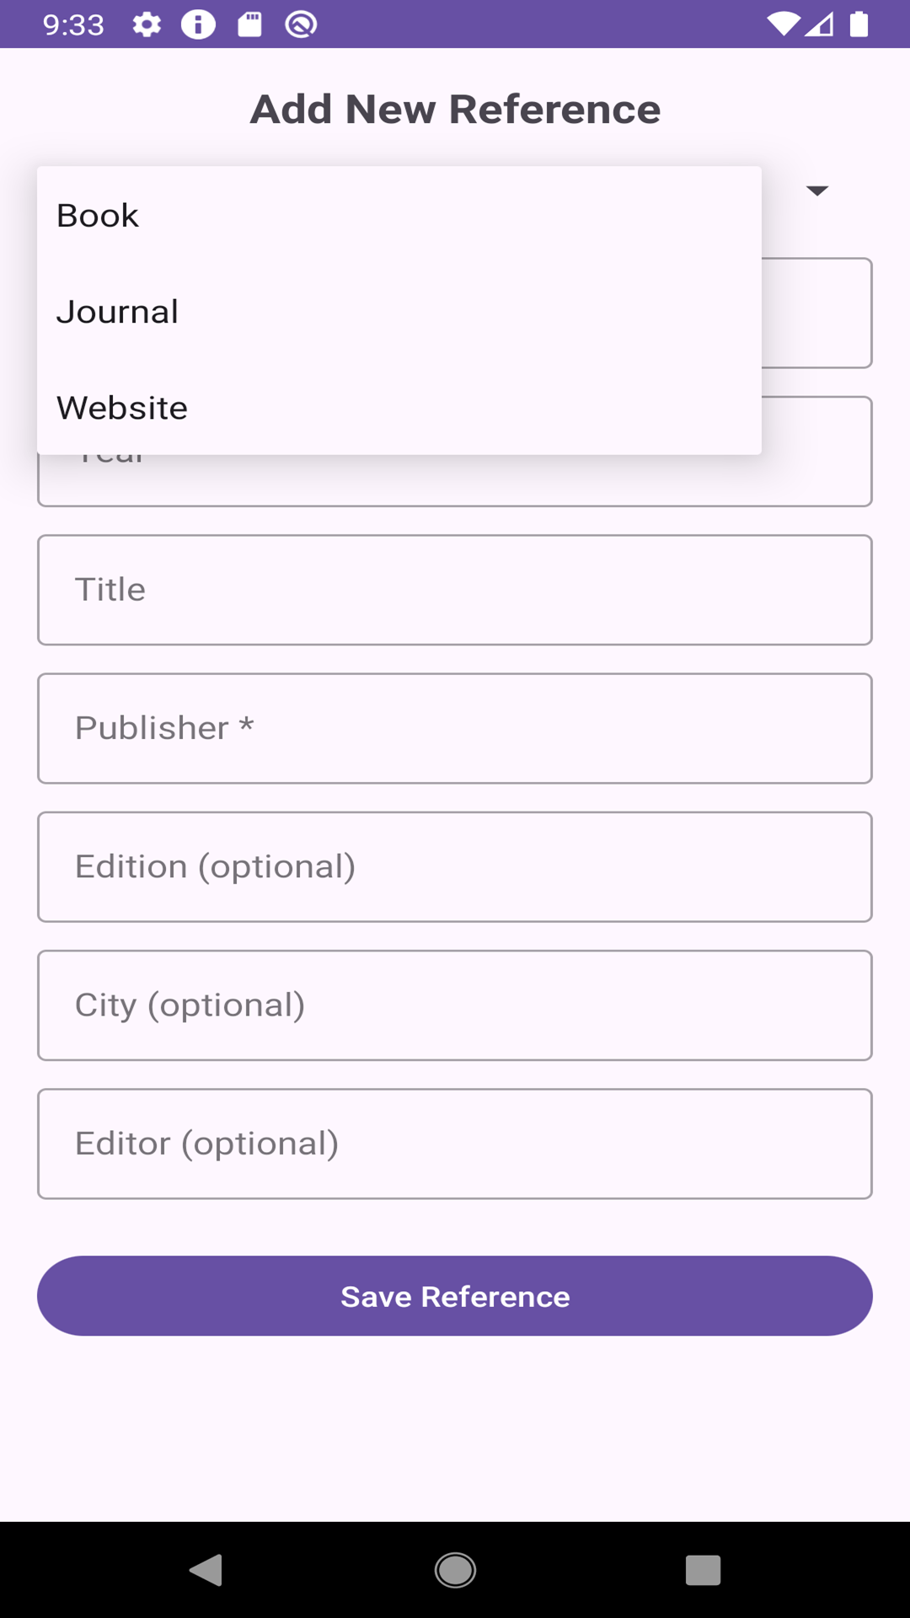
Task: Enter the City (optional) field
Action: coord(455,1005)
